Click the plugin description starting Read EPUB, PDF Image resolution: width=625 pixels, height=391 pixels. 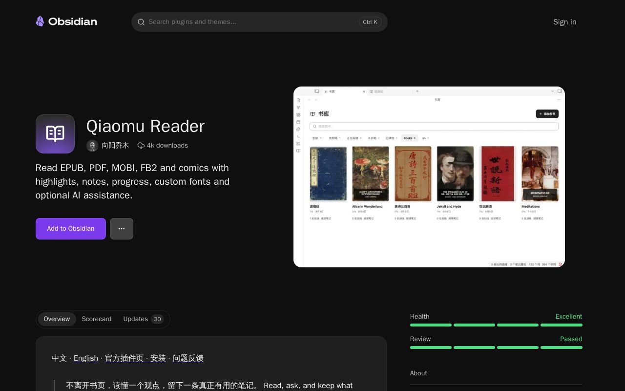(x=133, y=181)
